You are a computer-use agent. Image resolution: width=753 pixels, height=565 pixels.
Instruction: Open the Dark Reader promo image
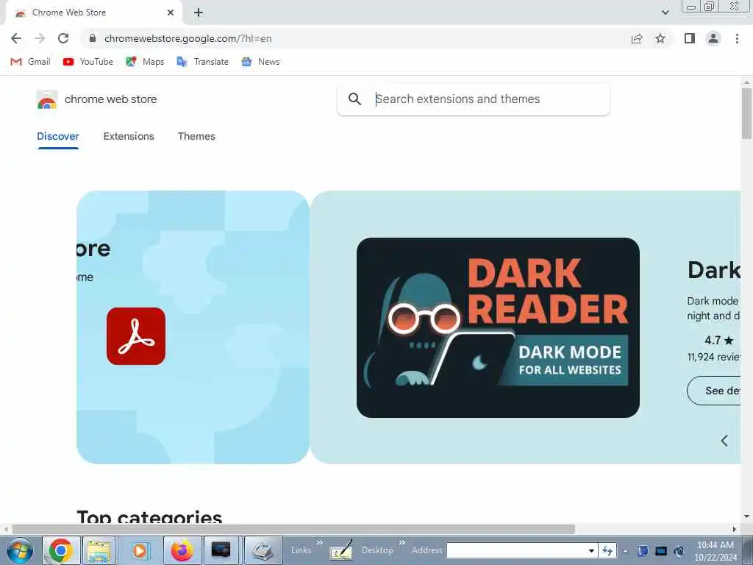click(498, 327)
